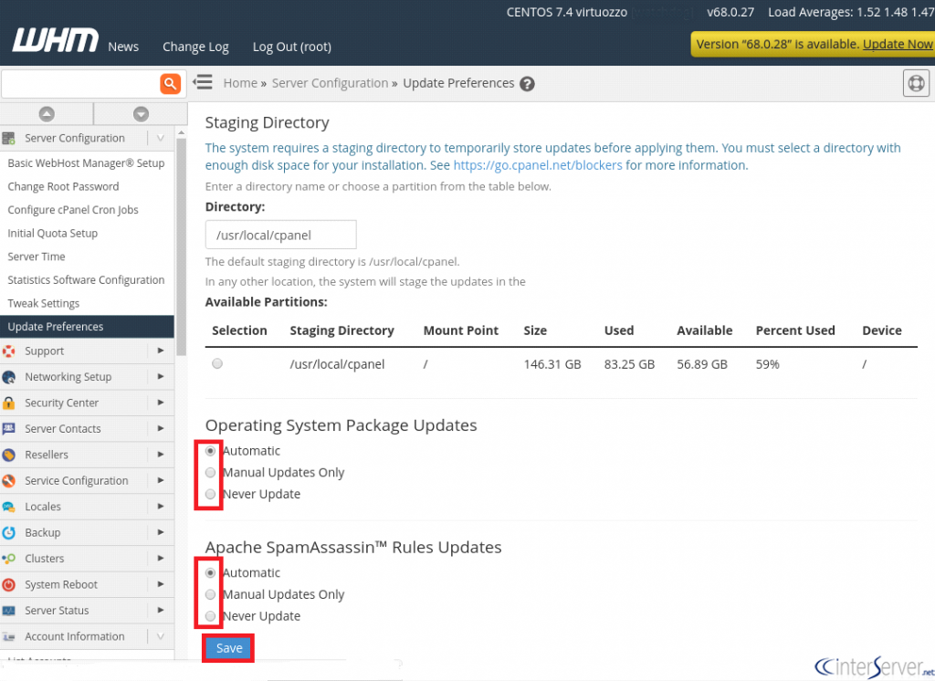Open Statistics Software Configuration
Viewport: 935px width, 681px height.
(x=86, y=279)
